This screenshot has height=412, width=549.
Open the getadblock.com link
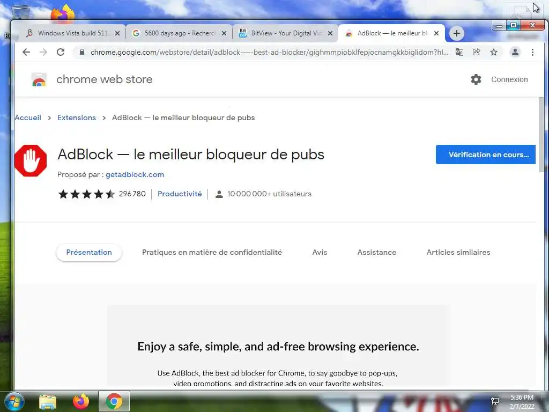click(135, 174)
